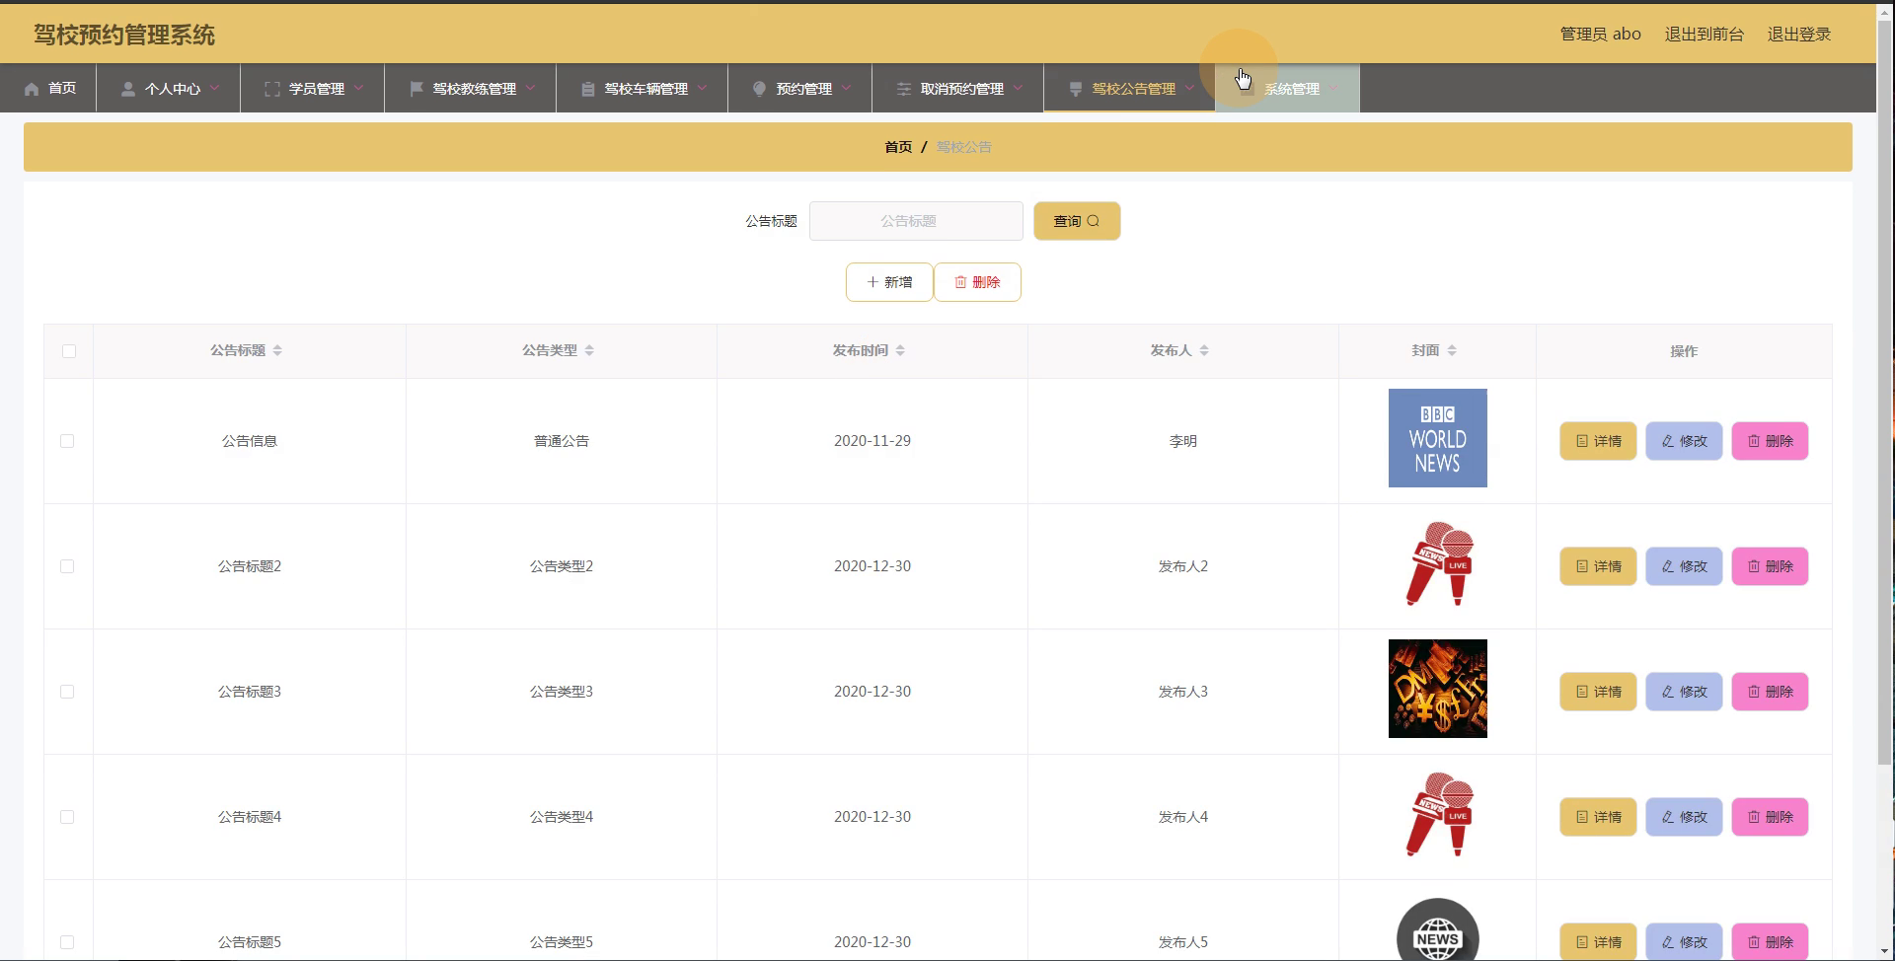Click the bracket icon beside 学员管理
This screenshot has width=1895, height=961.
272,89
